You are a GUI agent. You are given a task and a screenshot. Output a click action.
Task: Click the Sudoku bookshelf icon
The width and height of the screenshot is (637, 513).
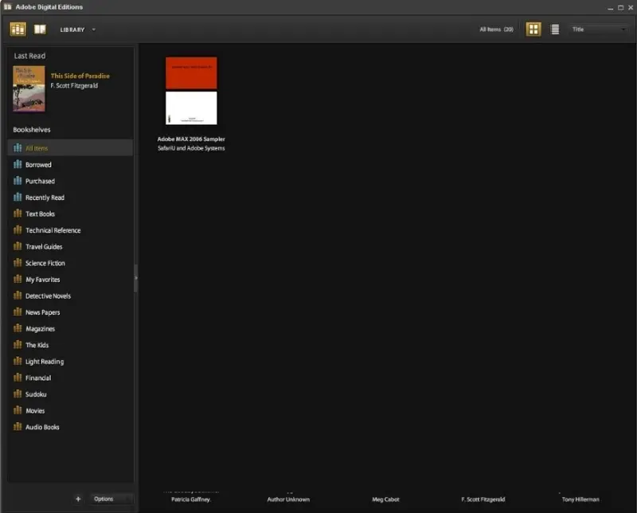[18, 394]
